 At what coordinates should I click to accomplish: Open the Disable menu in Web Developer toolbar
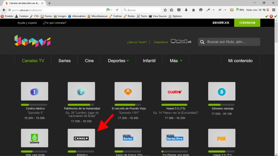[x=7, y=16]
